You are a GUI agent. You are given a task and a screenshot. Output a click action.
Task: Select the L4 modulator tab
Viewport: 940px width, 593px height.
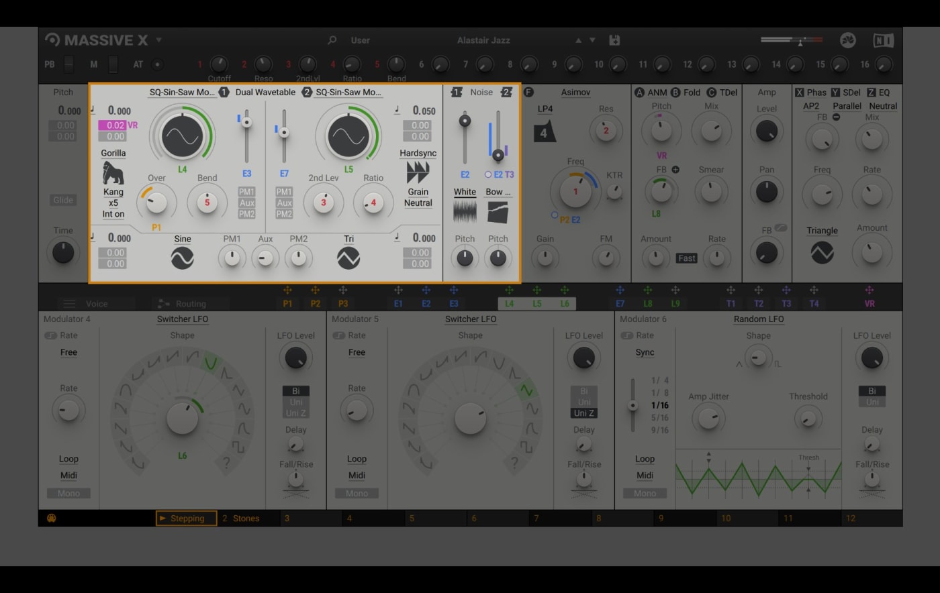[510, 303]
